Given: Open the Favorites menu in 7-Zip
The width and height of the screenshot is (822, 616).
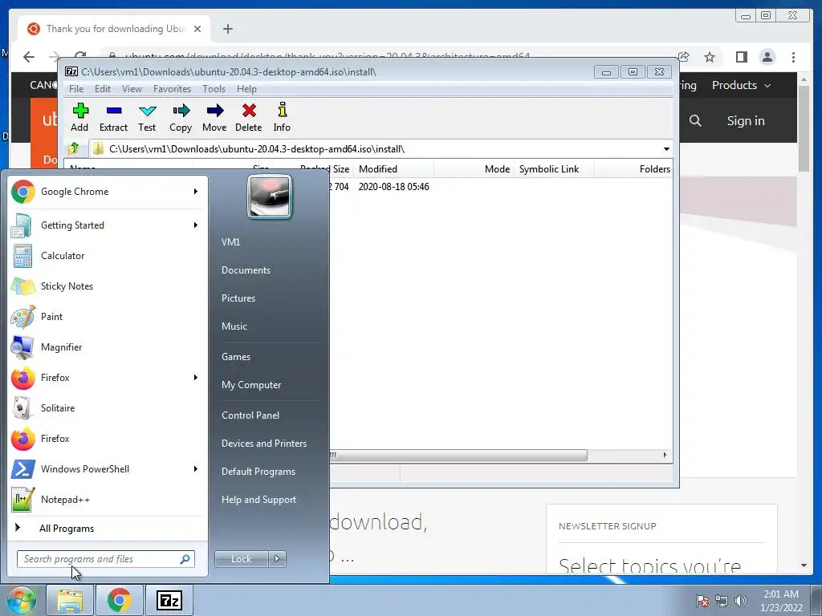Looking at the screenshot, I should pos(172,89).
